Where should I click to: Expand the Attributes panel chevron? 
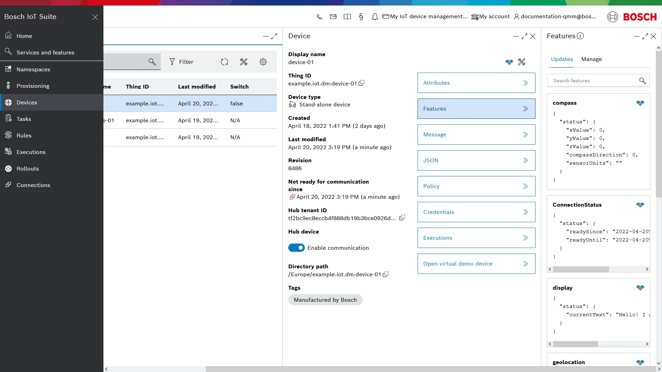525,83
